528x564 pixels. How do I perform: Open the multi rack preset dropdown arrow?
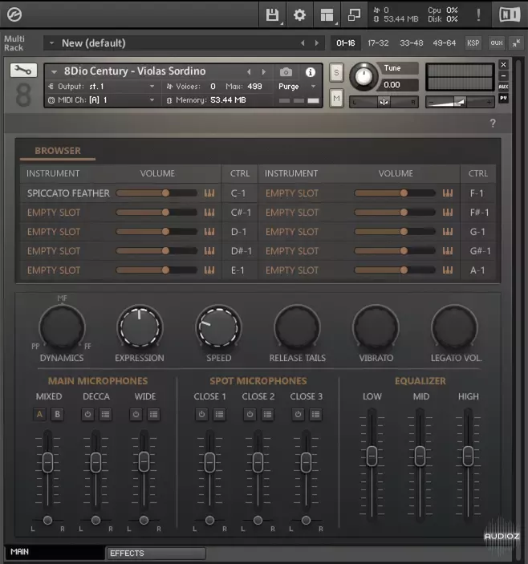point(52,43)
